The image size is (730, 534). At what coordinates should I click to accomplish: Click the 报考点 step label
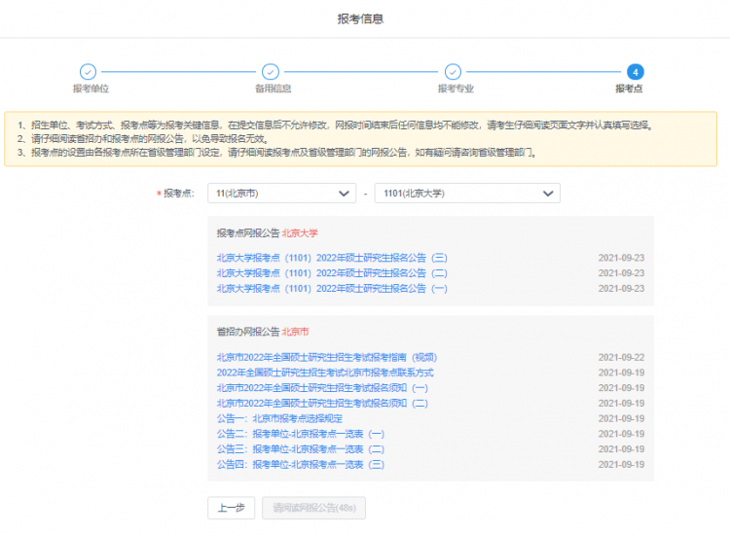(629, 89)
